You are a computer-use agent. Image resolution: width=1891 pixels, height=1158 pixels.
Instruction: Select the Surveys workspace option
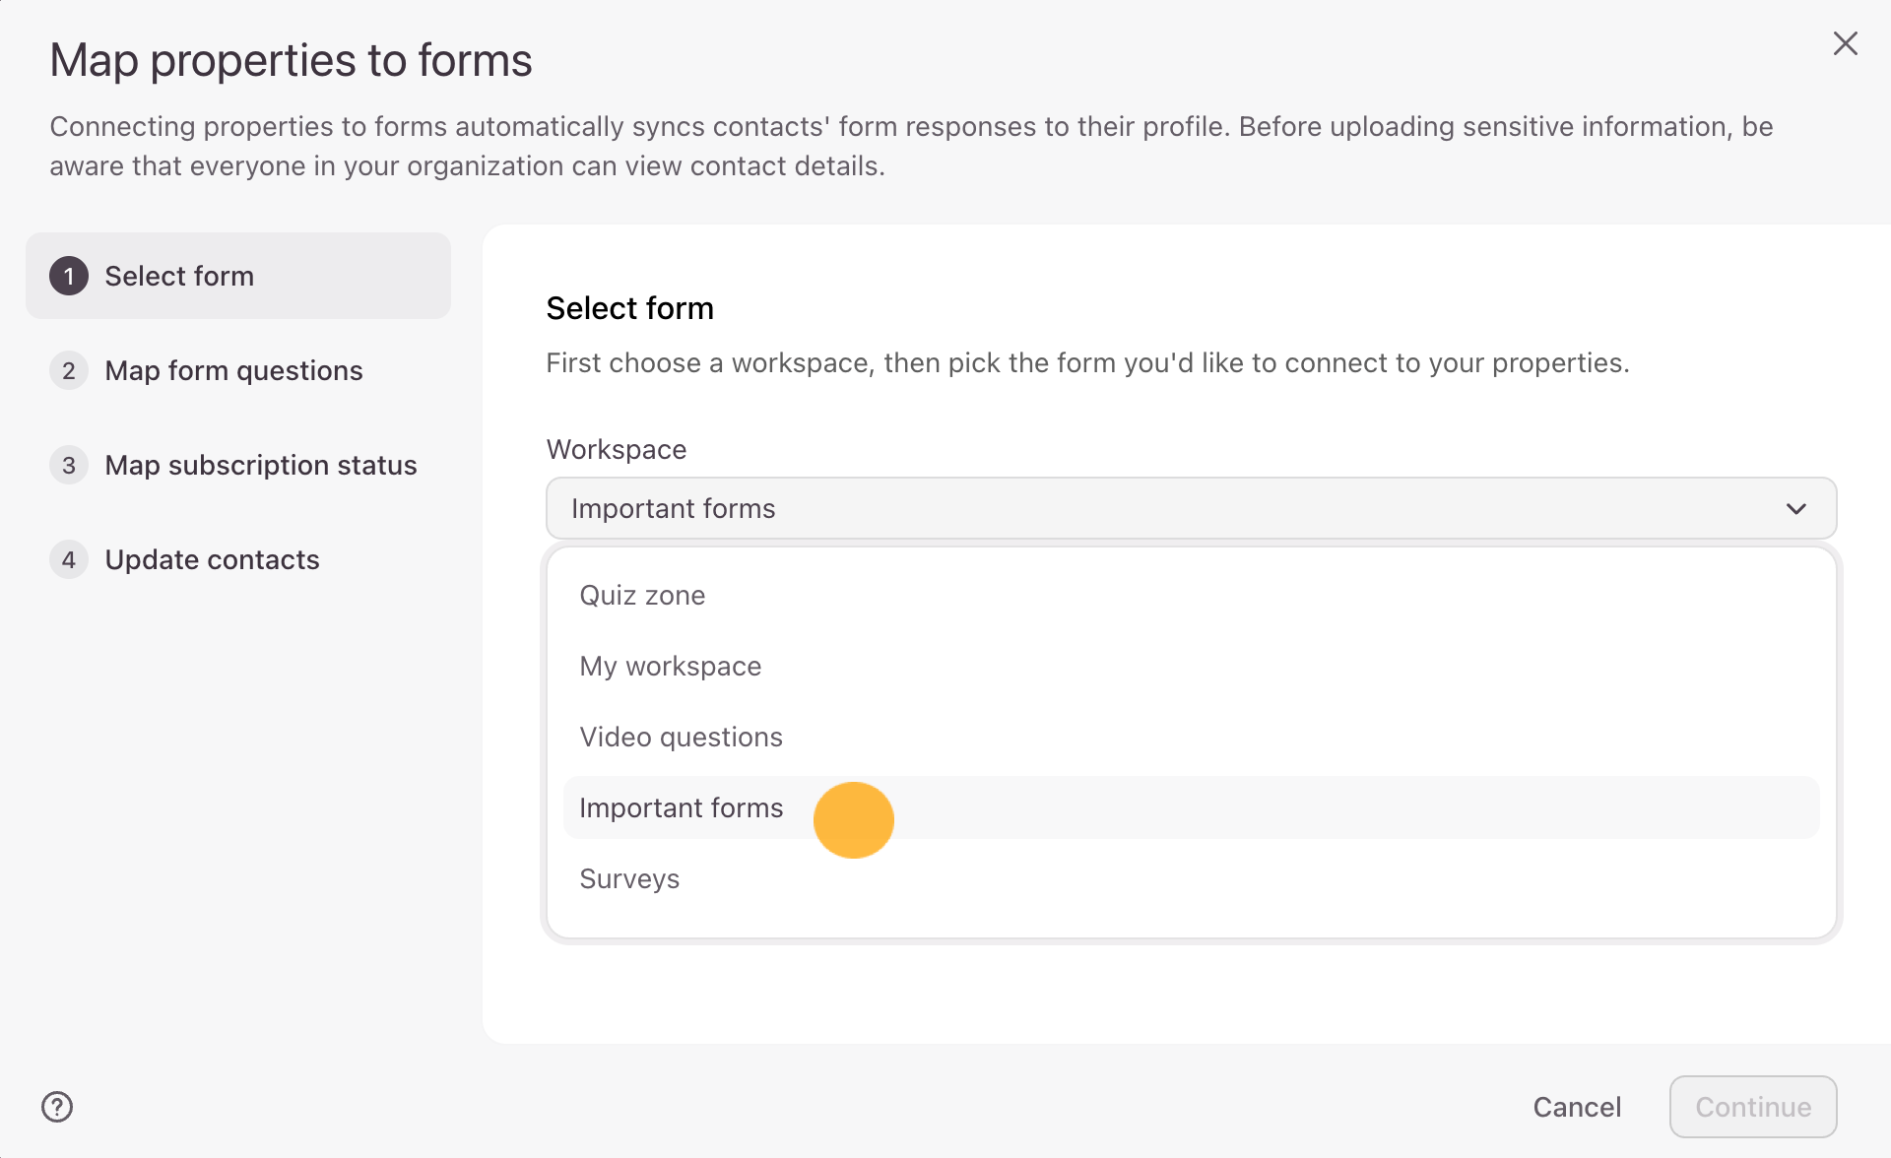tap(629, 879)
